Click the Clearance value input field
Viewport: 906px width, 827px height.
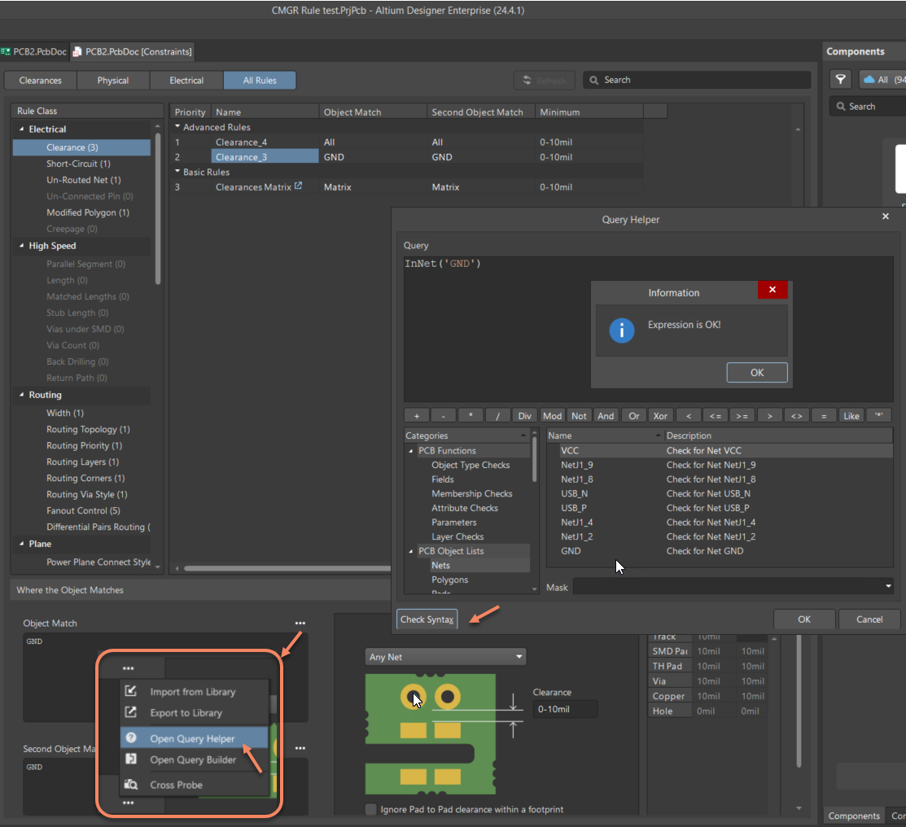click(x=565, y=709)
